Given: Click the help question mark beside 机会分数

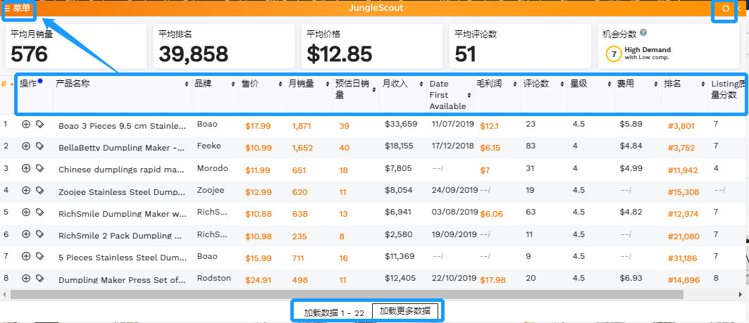Looking at the screenshot, I should pyautogui.click(x=643, y=33).
